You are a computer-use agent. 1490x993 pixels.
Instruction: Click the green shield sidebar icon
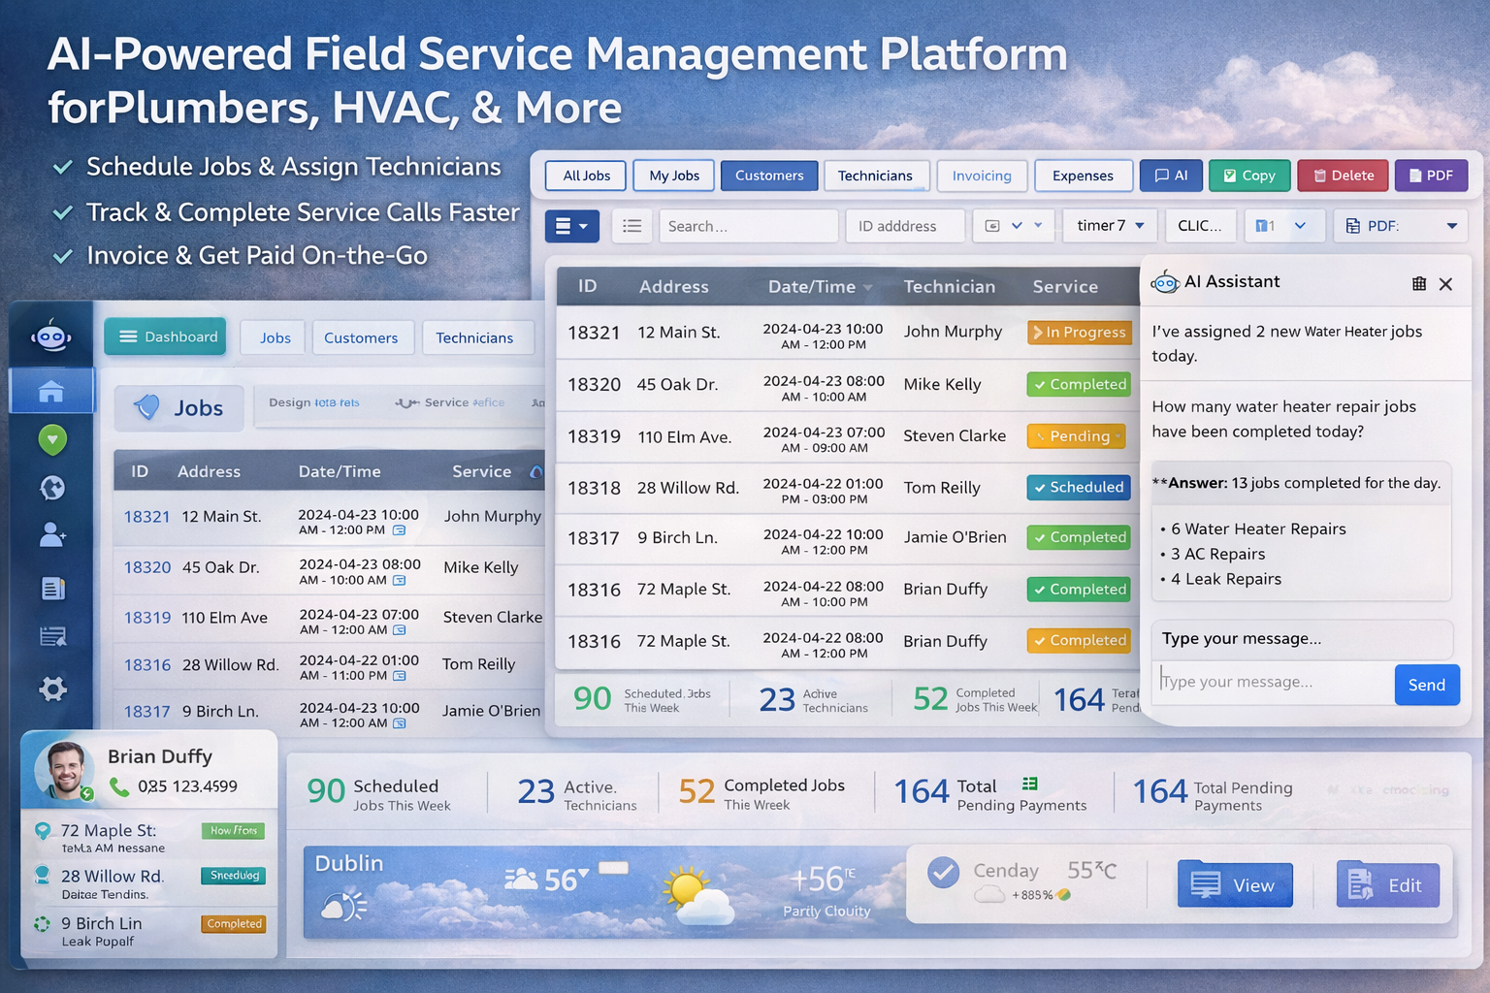pos(52,440)
